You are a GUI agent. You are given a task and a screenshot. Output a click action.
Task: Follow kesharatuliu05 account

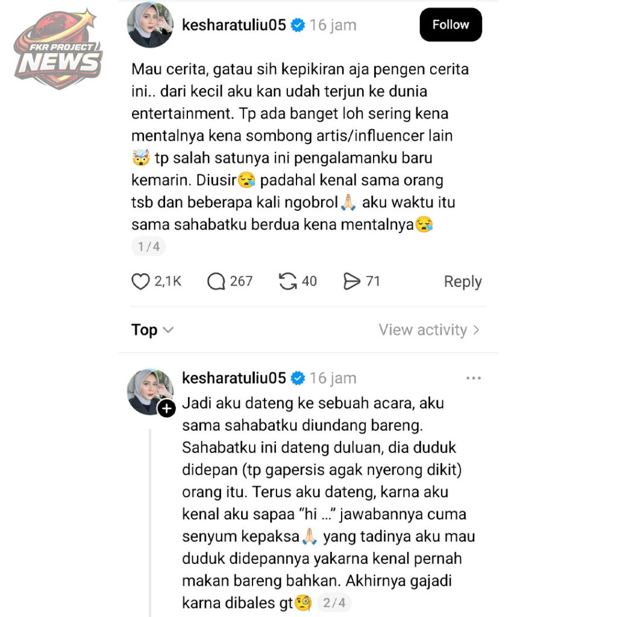(451, 25)
